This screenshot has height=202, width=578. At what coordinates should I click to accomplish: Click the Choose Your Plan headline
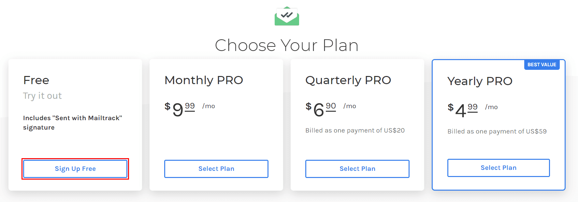point(287,45)
